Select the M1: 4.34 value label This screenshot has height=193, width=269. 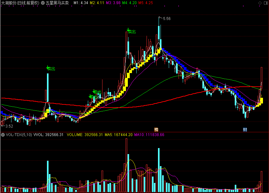81,3
